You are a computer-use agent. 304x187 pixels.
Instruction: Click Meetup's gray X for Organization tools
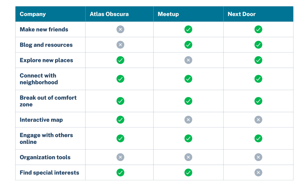(188, 157)
